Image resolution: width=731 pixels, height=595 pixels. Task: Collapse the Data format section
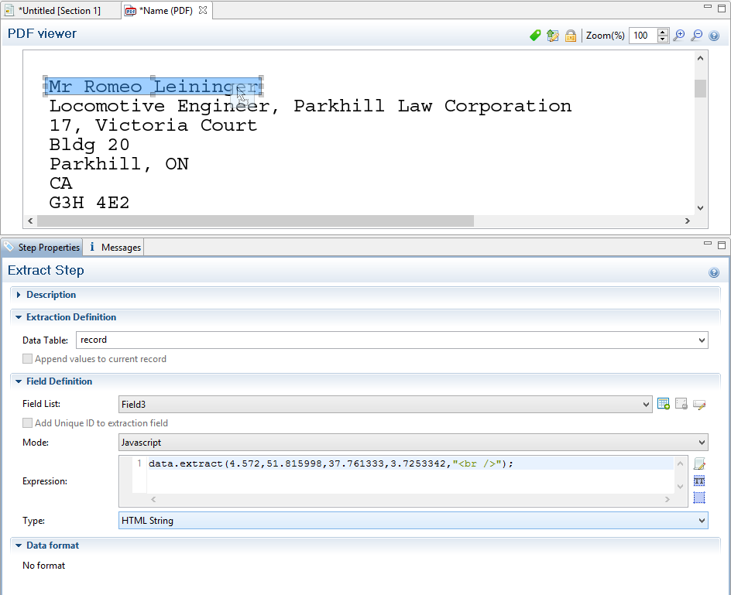[x=19, y=545]
